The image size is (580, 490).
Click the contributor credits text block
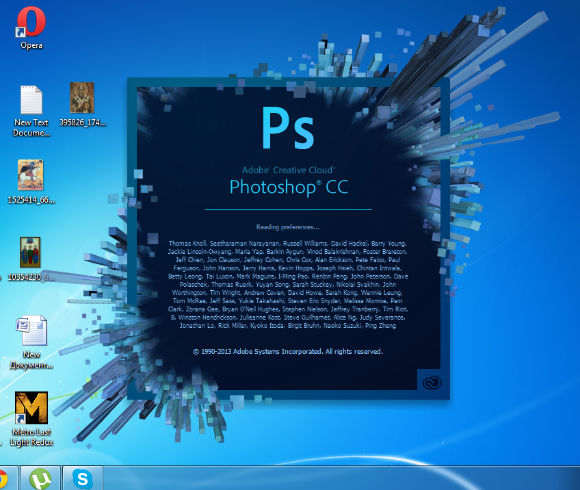click(288, 284)
